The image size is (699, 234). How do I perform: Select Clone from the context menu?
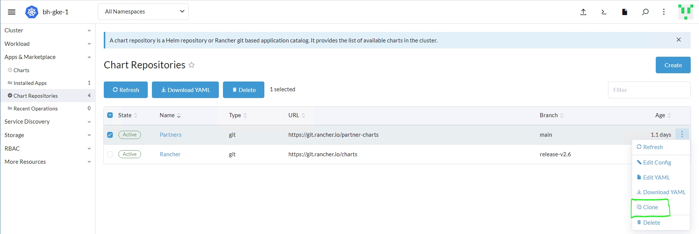650,207
